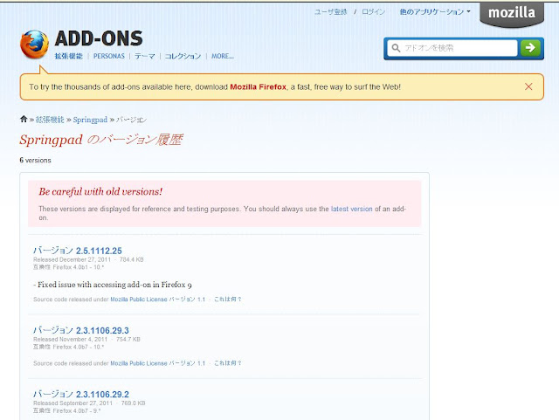Click the Fixed issue with accessing add-on note
559x420 pixels.
pyautogui.click(x=113, y=285)
